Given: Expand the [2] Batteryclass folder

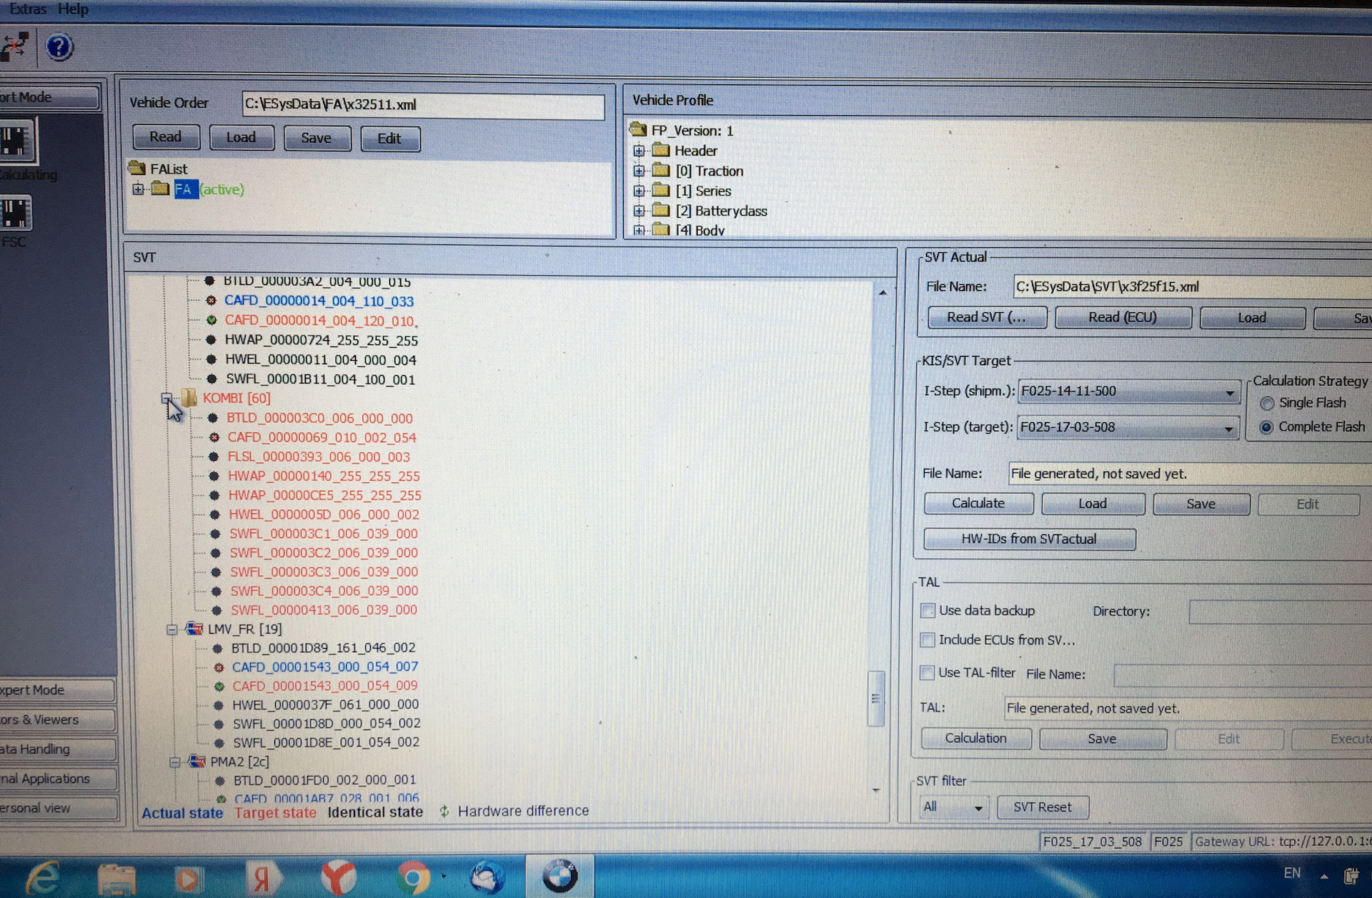Looking at the screenshot, I should tap(639, 211).
